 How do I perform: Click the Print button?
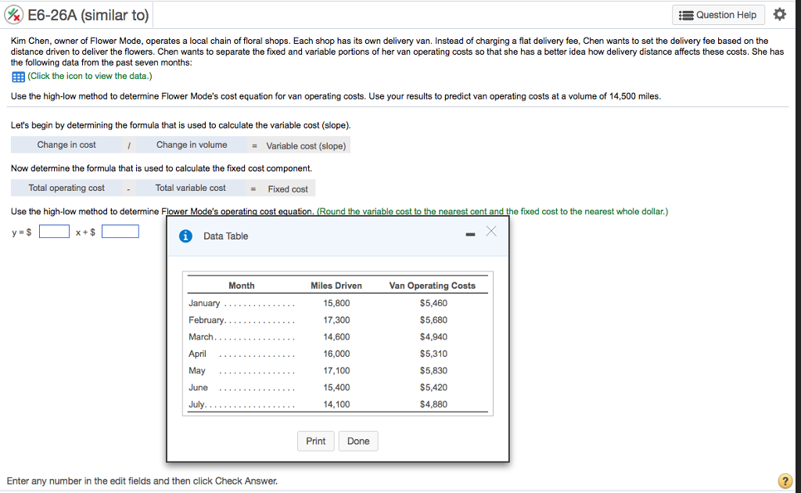(316, 441)
